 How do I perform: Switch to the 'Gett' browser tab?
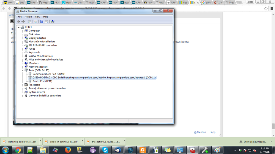click(78, 3)
